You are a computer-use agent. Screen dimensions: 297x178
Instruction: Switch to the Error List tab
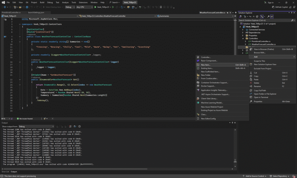6,172
